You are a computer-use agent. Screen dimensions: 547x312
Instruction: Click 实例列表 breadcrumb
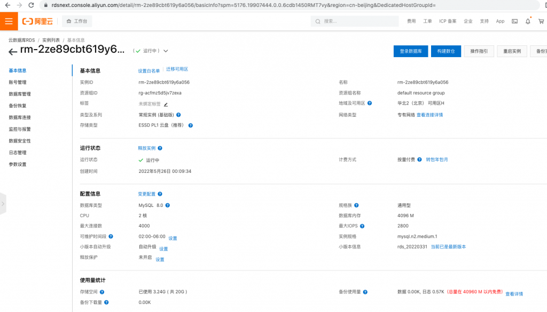tap(51, 40)
